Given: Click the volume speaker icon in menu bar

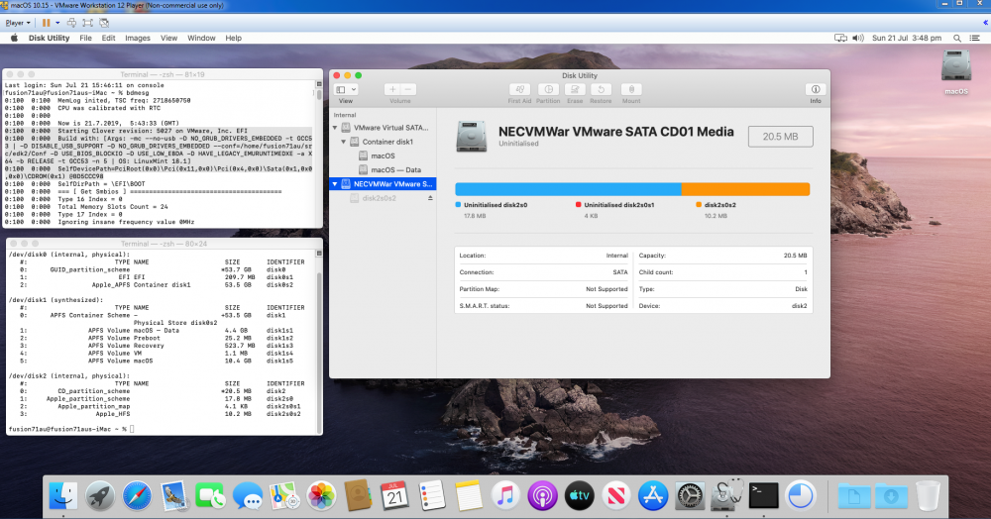Looking at the screenshot, I should 857,38.
